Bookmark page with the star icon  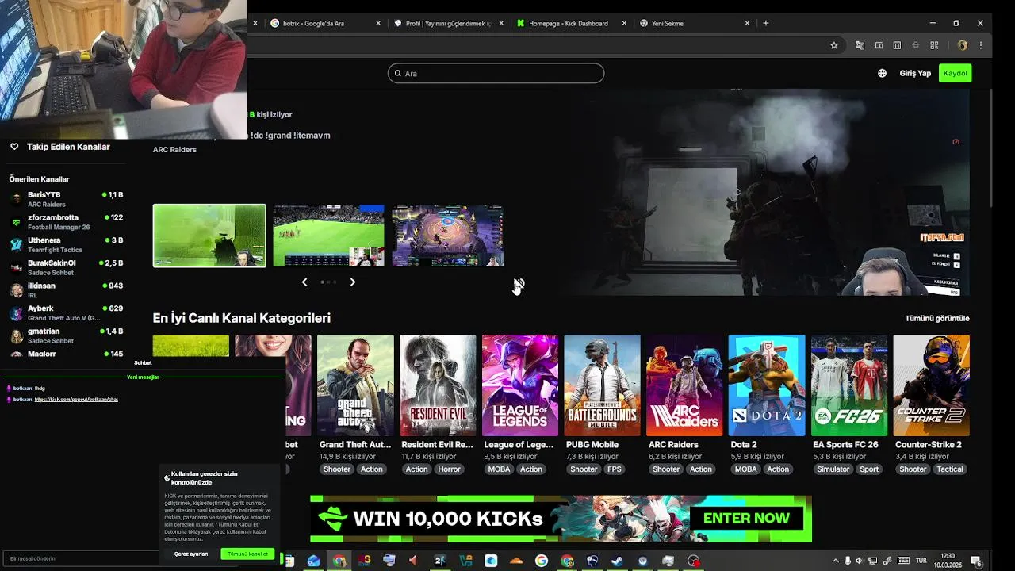tap(833, 45)
